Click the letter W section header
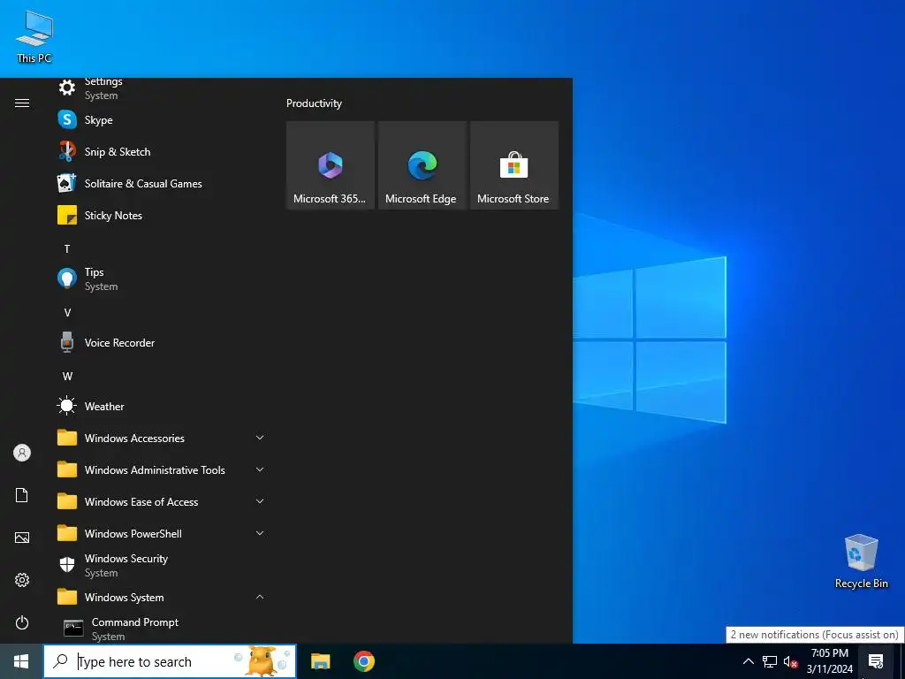This screenshot has width=905, height=679. pos(67,377)
